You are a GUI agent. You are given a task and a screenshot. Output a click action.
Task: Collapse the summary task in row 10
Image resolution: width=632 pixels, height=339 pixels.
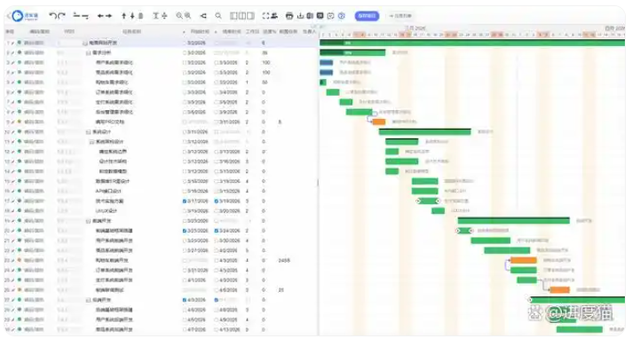coord(88,132)
